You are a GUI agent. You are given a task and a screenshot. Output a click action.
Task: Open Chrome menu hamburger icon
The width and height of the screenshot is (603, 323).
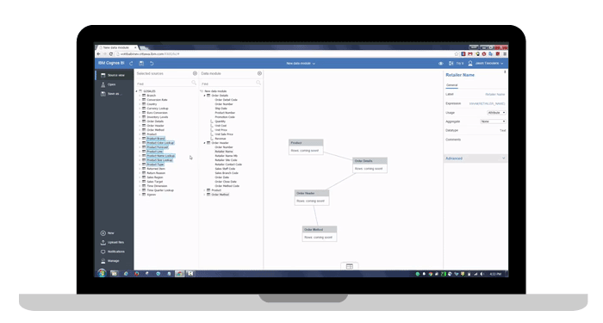tap(505, 53)
